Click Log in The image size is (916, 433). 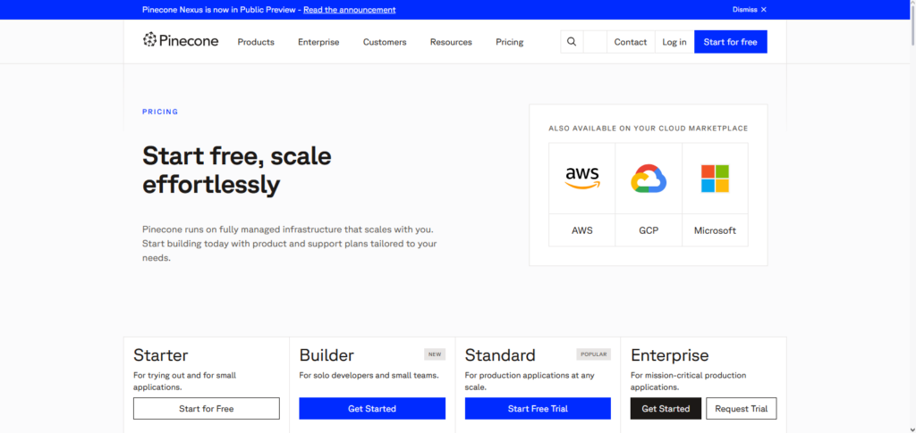point(674,42)
